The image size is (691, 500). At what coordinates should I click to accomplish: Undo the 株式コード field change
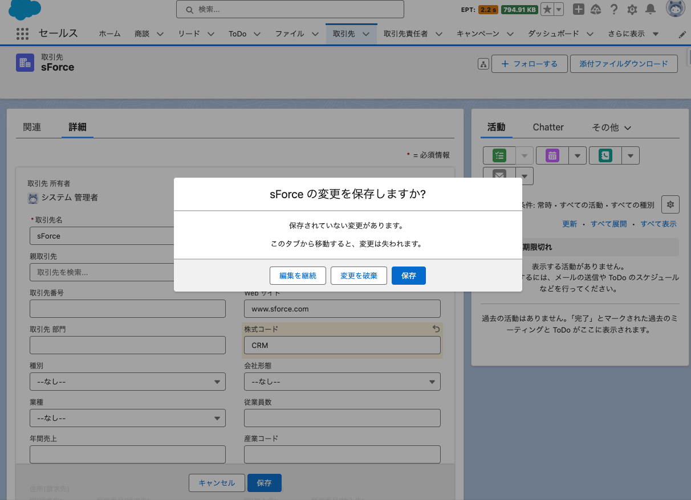(x=436, y=329)
